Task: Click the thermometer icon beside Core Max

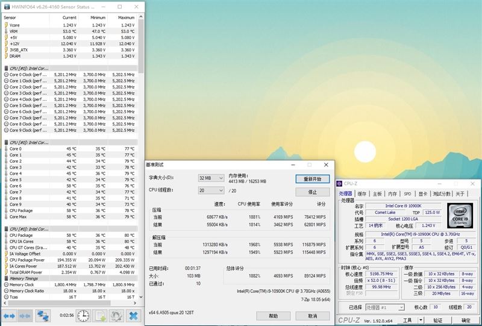Action: coord(7,217)
